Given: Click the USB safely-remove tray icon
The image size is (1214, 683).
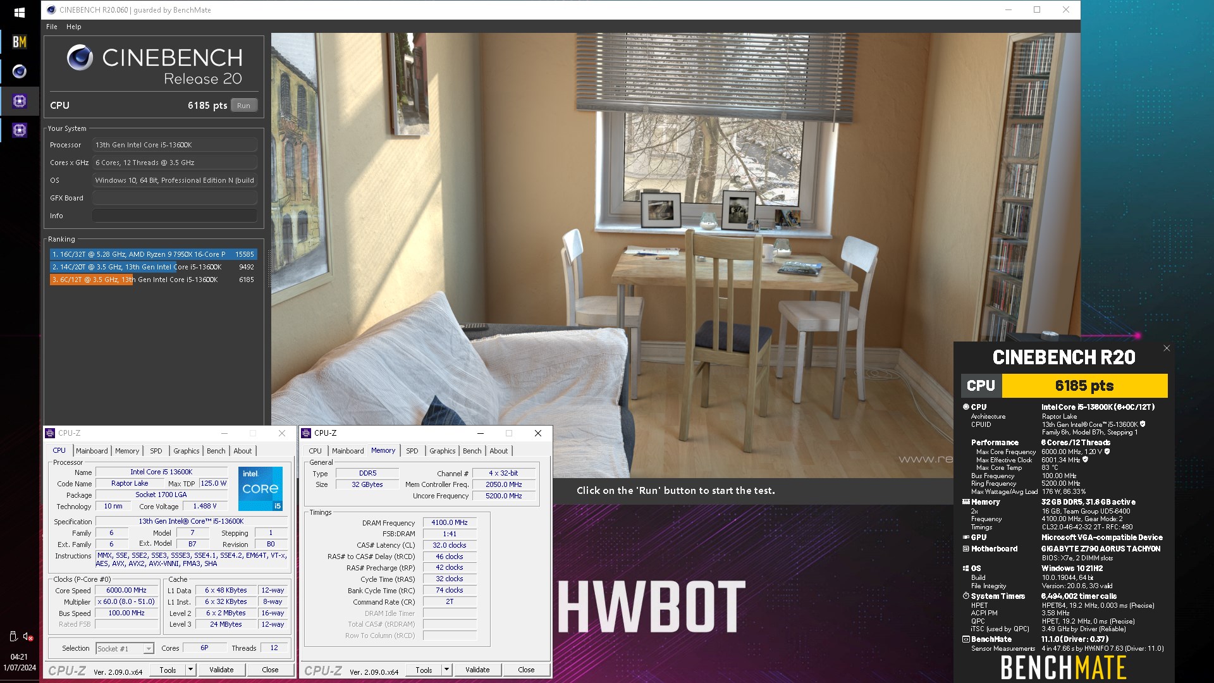Looking at the screenshot, I should [x=13, y=636].
